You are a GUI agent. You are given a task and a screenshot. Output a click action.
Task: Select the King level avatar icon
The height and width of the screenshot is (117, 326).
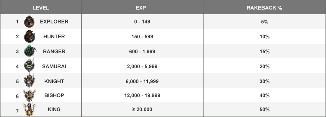click(29, 109)
